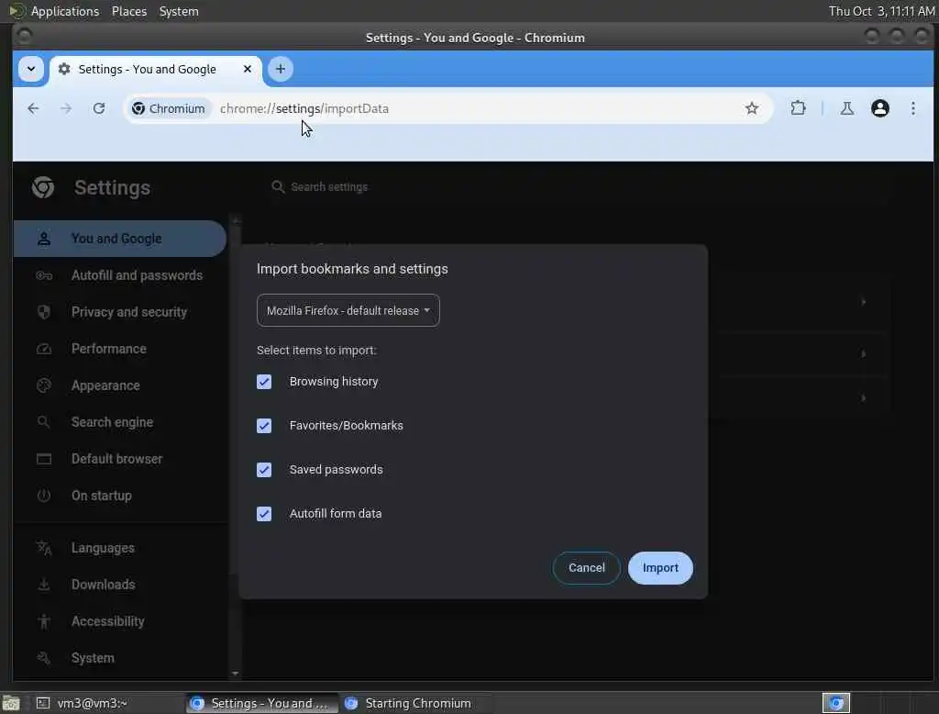This screenshot has width=939, height=714.
Task: Open Accessibility settings
Action: point(120,621)
